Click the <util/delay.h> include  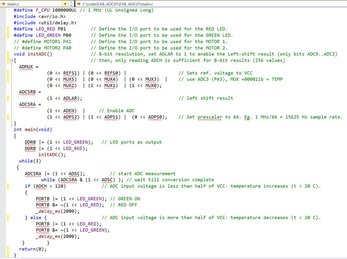(58, 23)
